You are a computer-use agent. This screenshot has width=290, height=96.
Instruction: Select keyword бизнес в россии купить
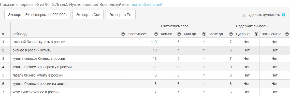point(32,50)
